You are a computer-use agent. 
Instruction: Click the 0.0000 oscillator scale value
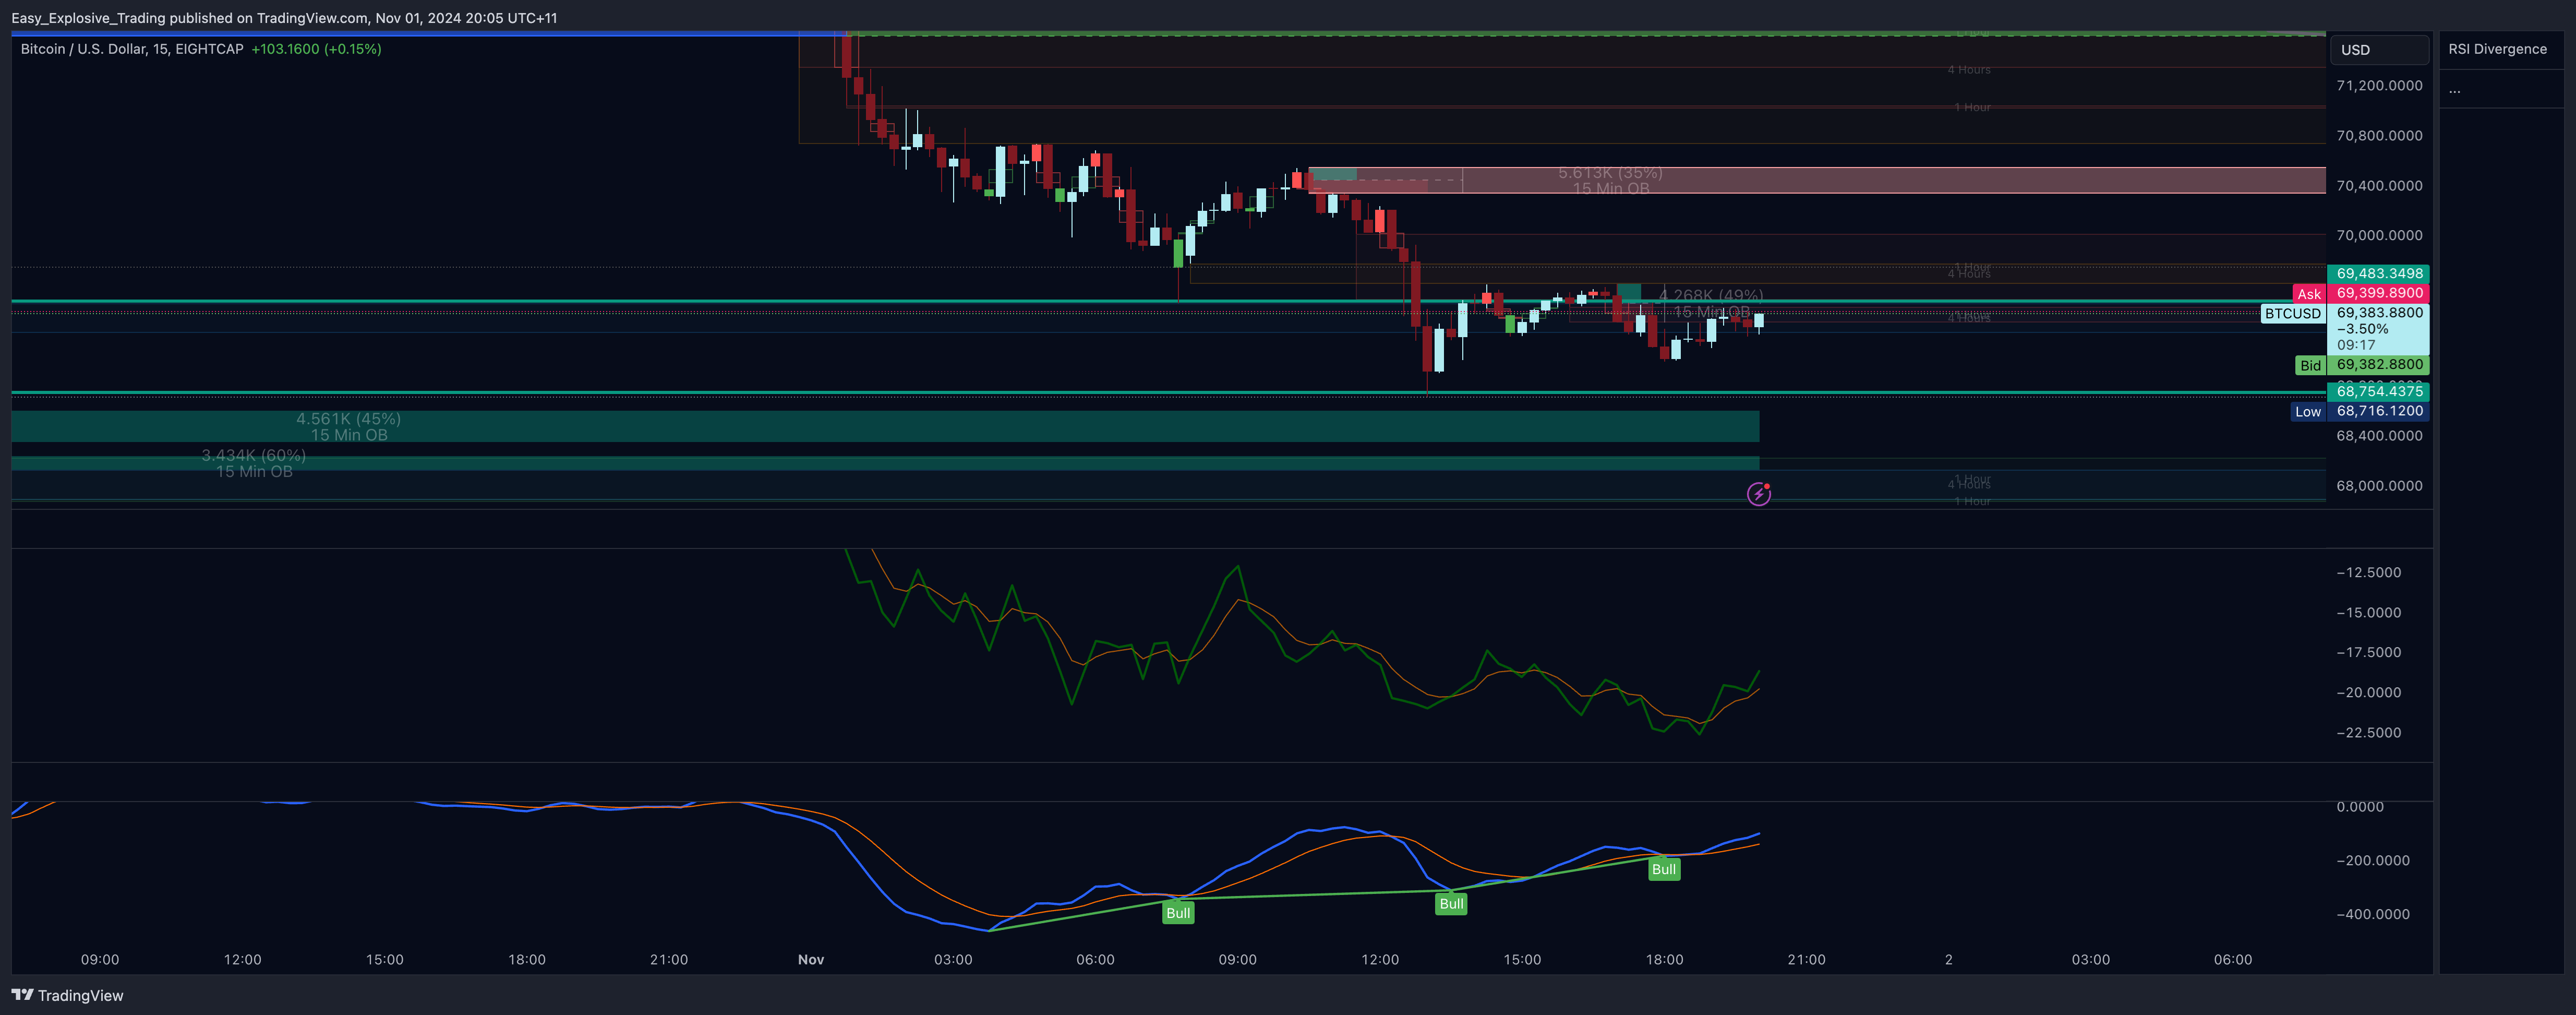tap(2359, 807)
